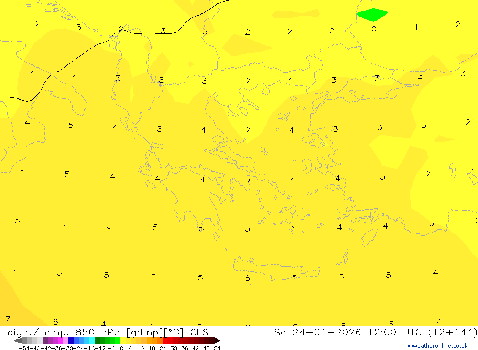
Task: Click the dark blue legend color block
Action: (x=71, y=340)
